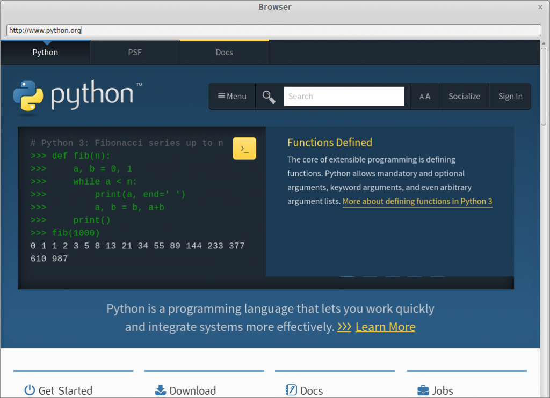Follow the Learn More link
The image size is (550, 398).
tap(385, 327)
